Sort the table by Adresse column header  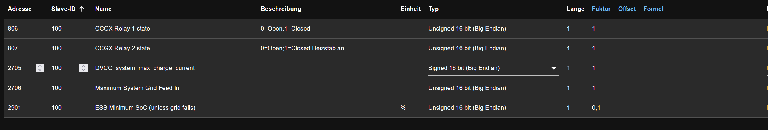tap(20, 9)
